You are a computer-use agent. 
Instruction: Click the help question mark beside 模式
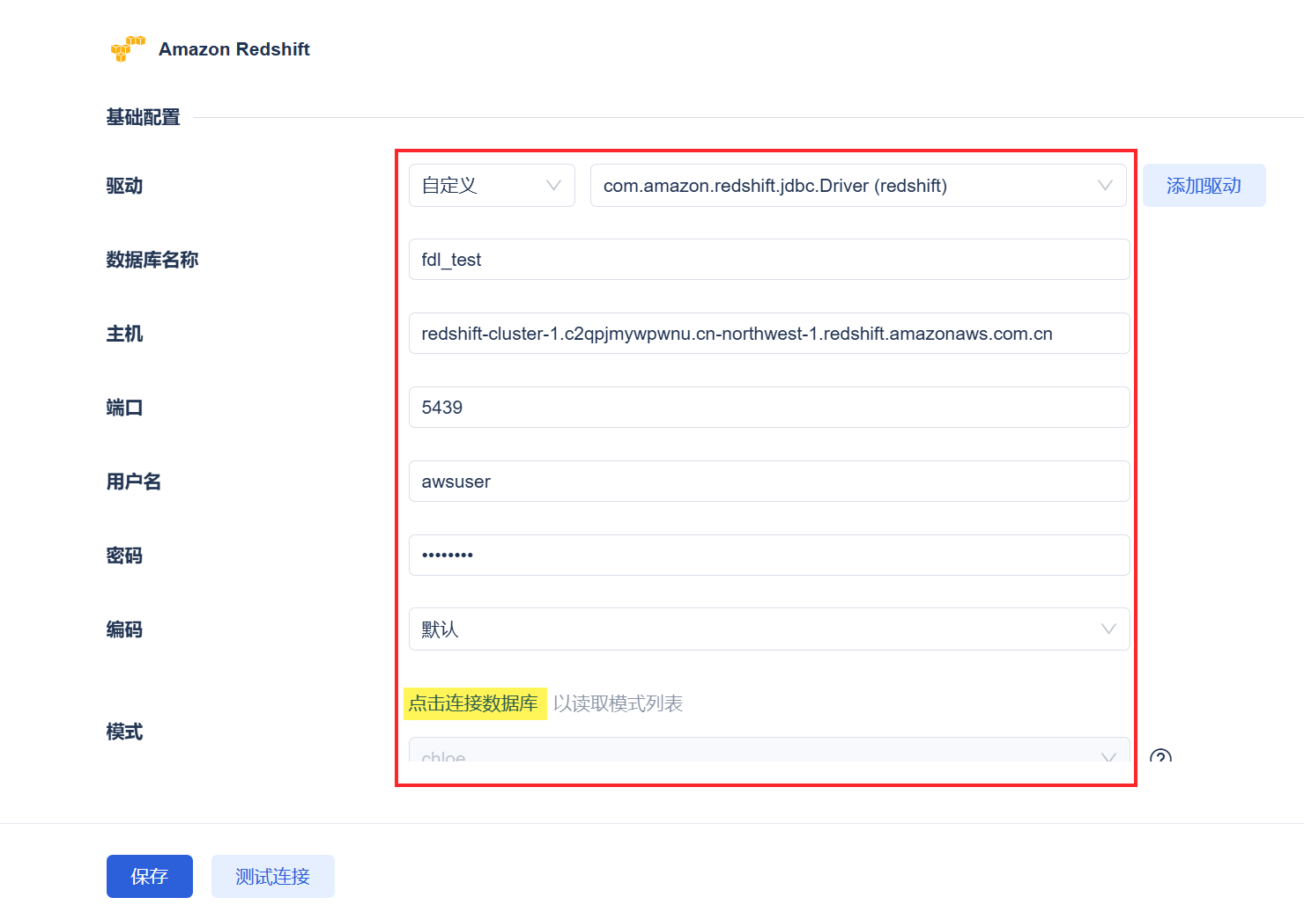[x=1160, y=756]
